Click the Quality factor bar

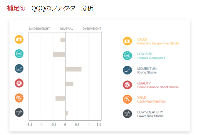69,84
